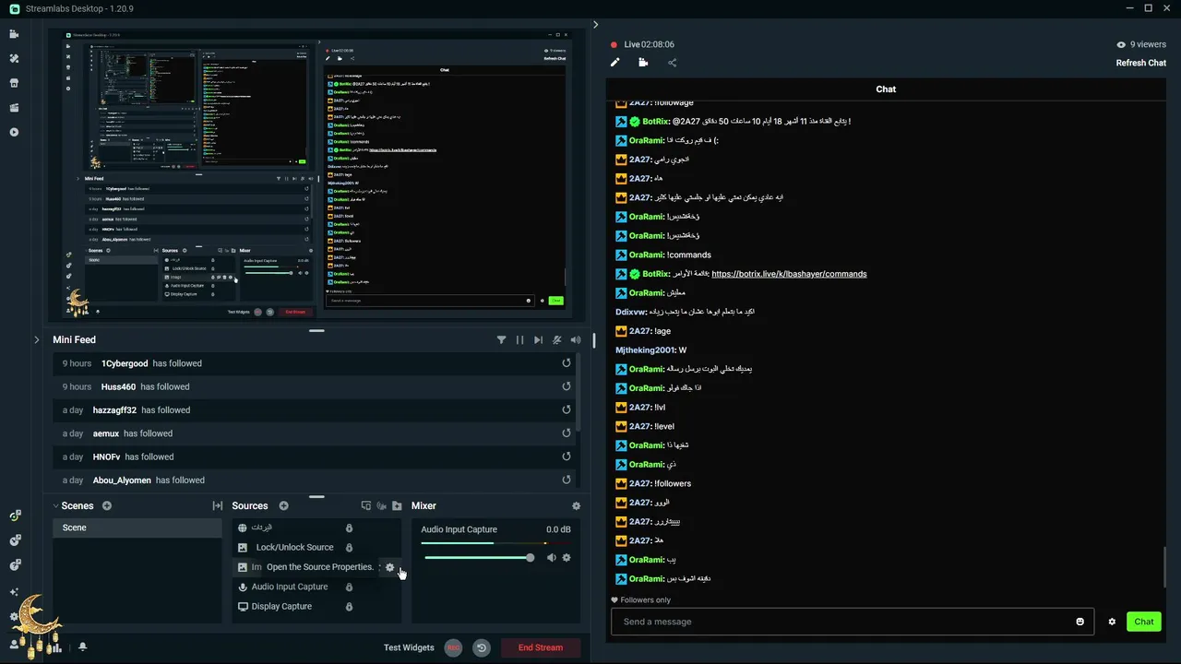This screenshot has height=664, width=1181.
Task: Open the notifications bell icon
Action: [x=82, y=647]
